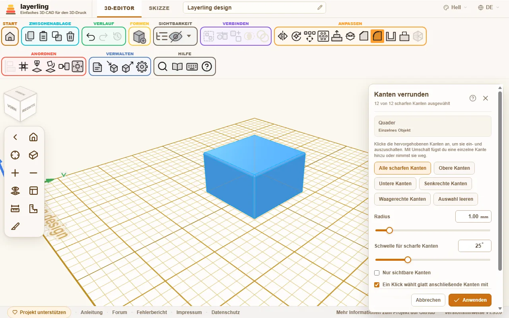Click the trash delete icon in Zwischenablage
The height and width of the screenshot is (318, 509).
(x=70, y=36)
